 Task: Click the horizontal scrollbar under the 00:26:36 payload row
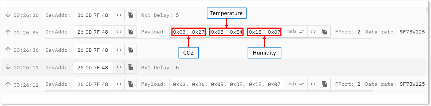coord(209,39)
